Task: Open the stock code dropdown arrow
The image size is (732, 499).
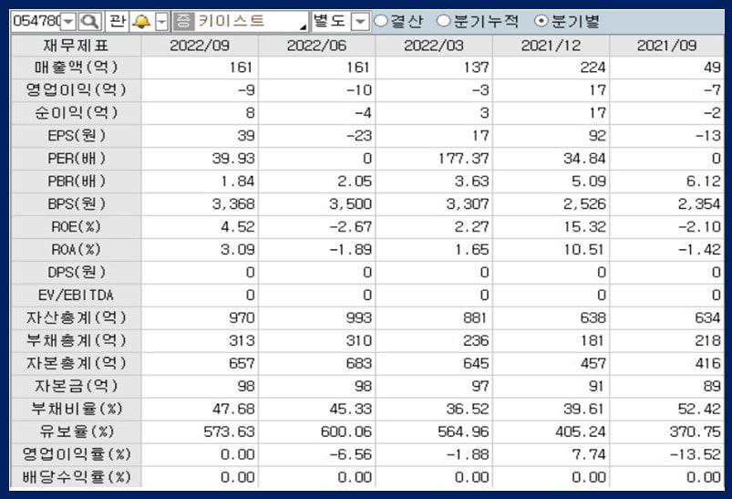Action: 68,22
